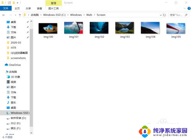Open quick access toolbar customize dropdown

coord(18,3)
